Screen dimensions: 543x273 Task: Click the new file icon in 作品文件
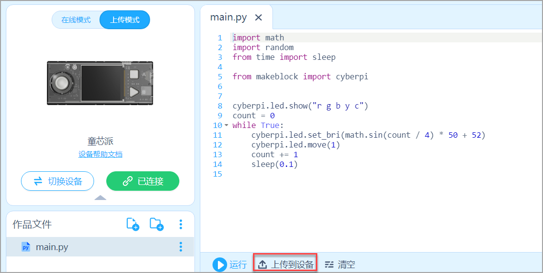click(x=133, y=224)
